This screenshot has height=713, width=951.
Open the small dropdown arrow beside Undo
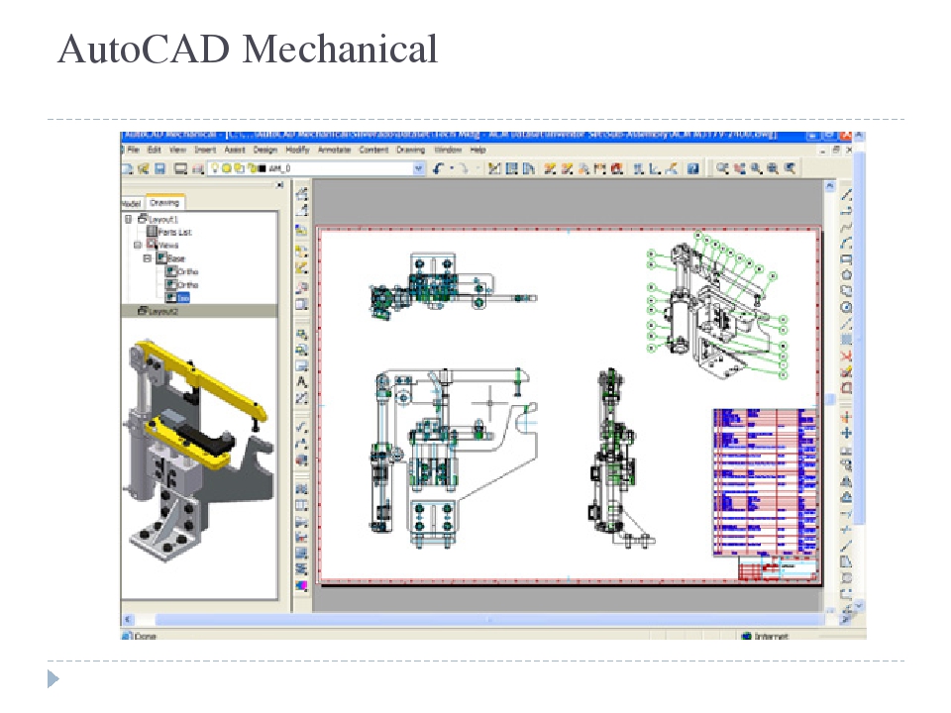click(x=452, y=168)
